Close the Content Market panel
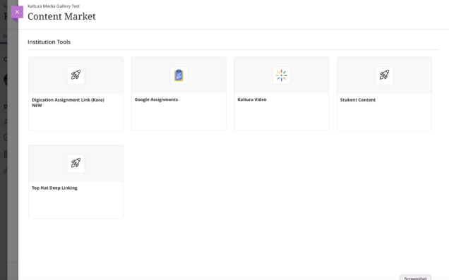 (x=17, y=12)
